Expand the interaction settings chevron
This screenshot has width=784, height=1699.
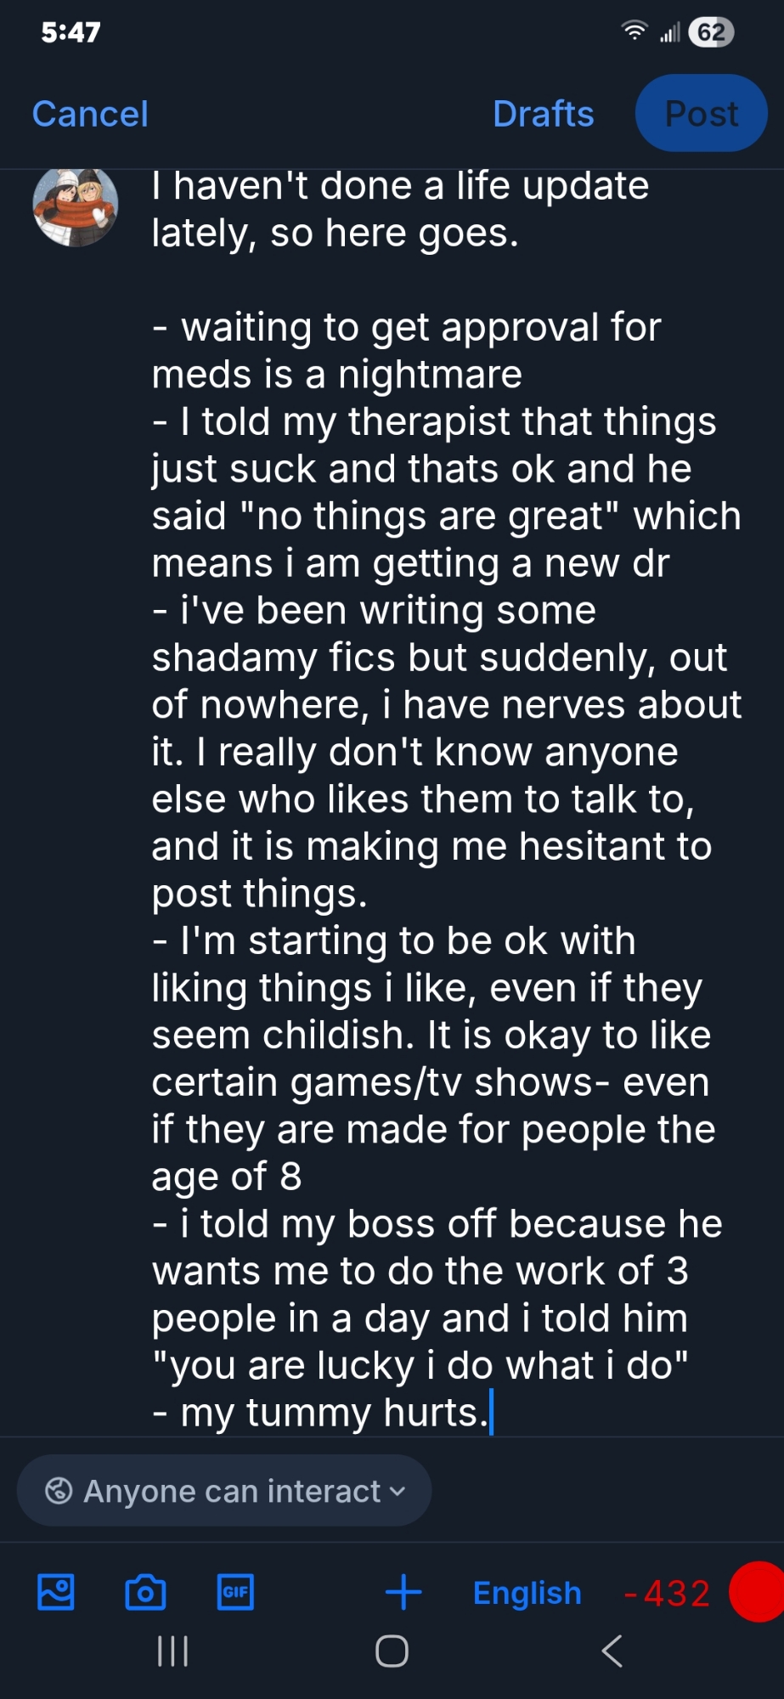pos(398,1492)
